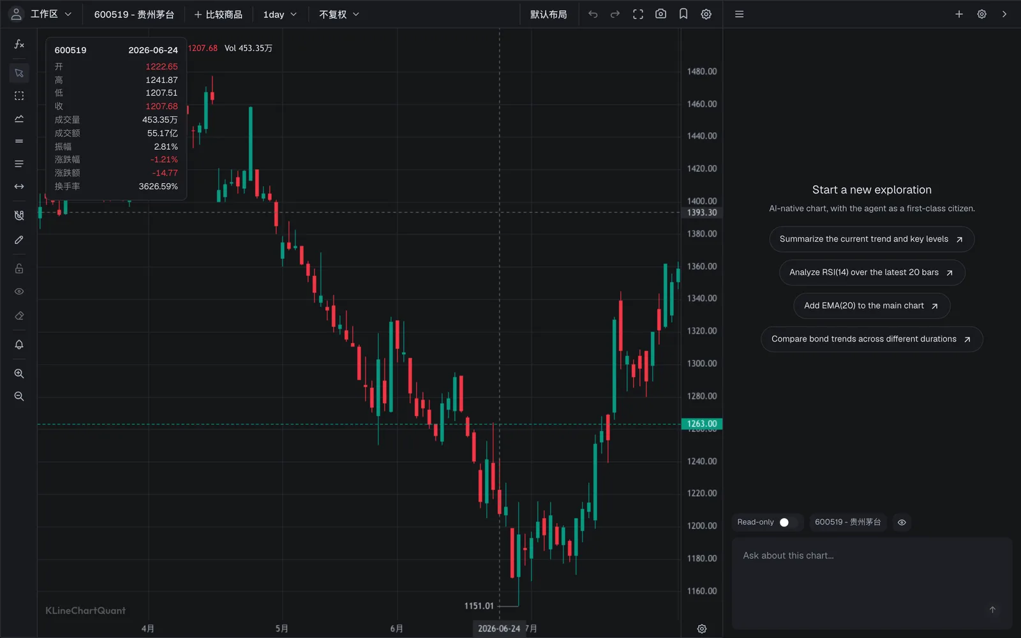This screenshot has width=1021, height=638.
Task: Open agent panel settings gear
Action: tap(982, 14)
